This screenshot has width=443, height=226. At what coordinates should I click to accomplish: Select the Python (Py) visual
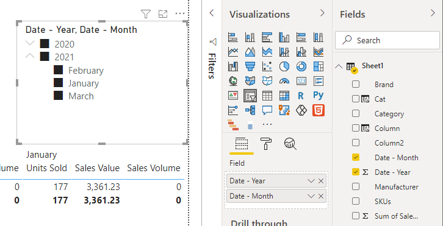(x=319, y=96)
